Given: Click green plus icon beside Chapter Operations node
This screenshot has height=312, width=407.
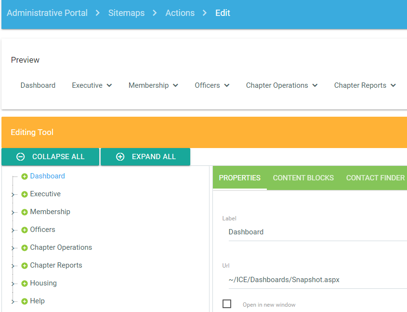Looking at the screenshot, I should (x=25, y=248).
